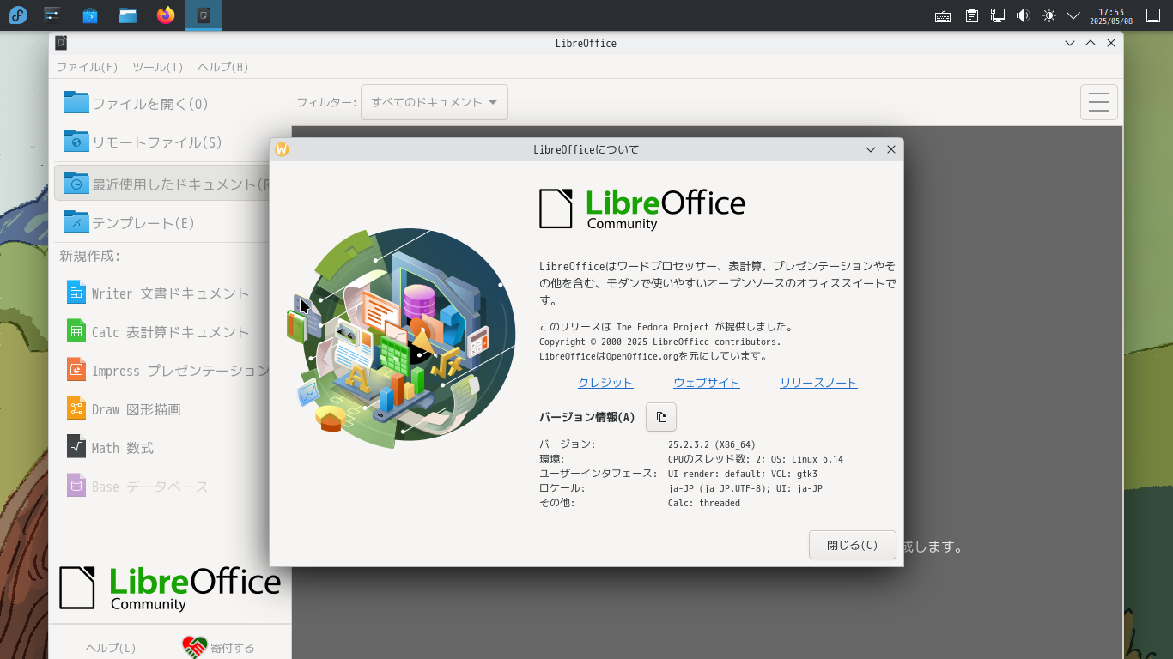Open the brightness control in the tray
1173x659 pixels.
coord(1048,15)
